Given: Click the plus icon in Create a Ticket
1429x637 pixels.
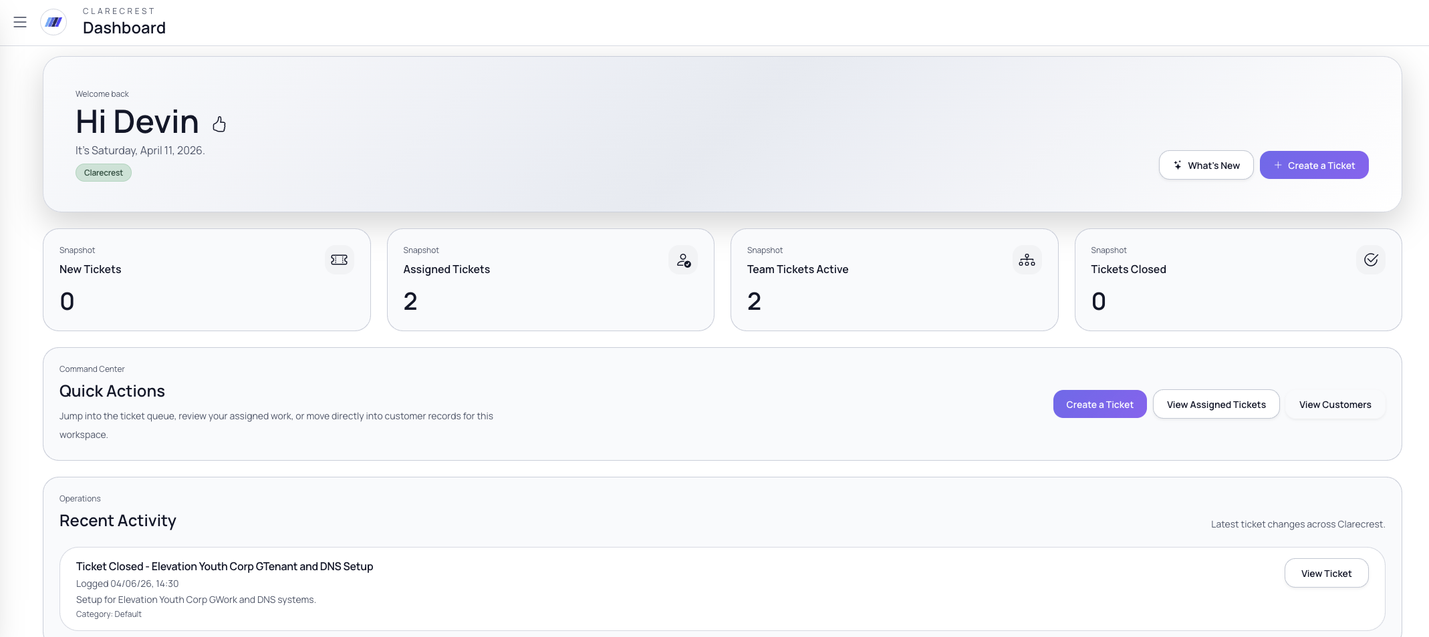Looking at the screenshot, I should (x=1278, y=165).
